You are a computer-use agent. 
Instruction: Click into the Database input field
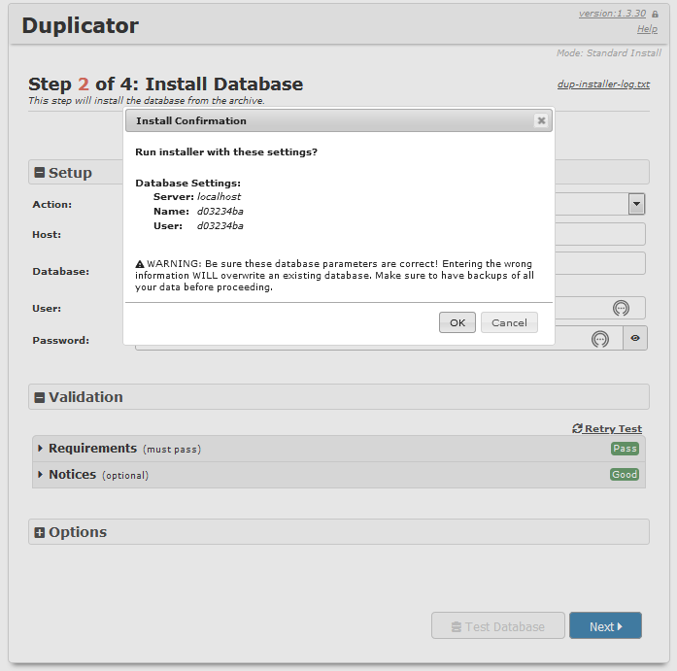600,263
